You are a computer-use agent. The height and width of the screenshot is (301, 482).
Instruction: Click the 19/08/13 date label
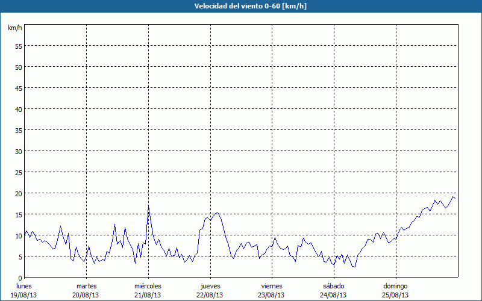click(x=24, y=295)
